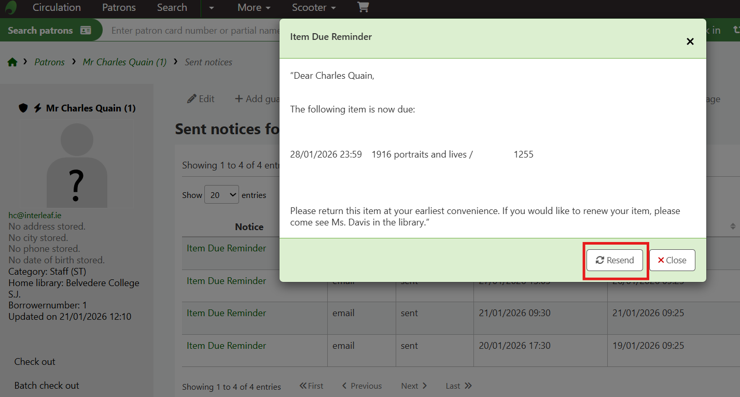Click the 'Dear Charles Quain,' greeting text
The image size is (740, 397).
pyautogui.click(x=332, y=76)
